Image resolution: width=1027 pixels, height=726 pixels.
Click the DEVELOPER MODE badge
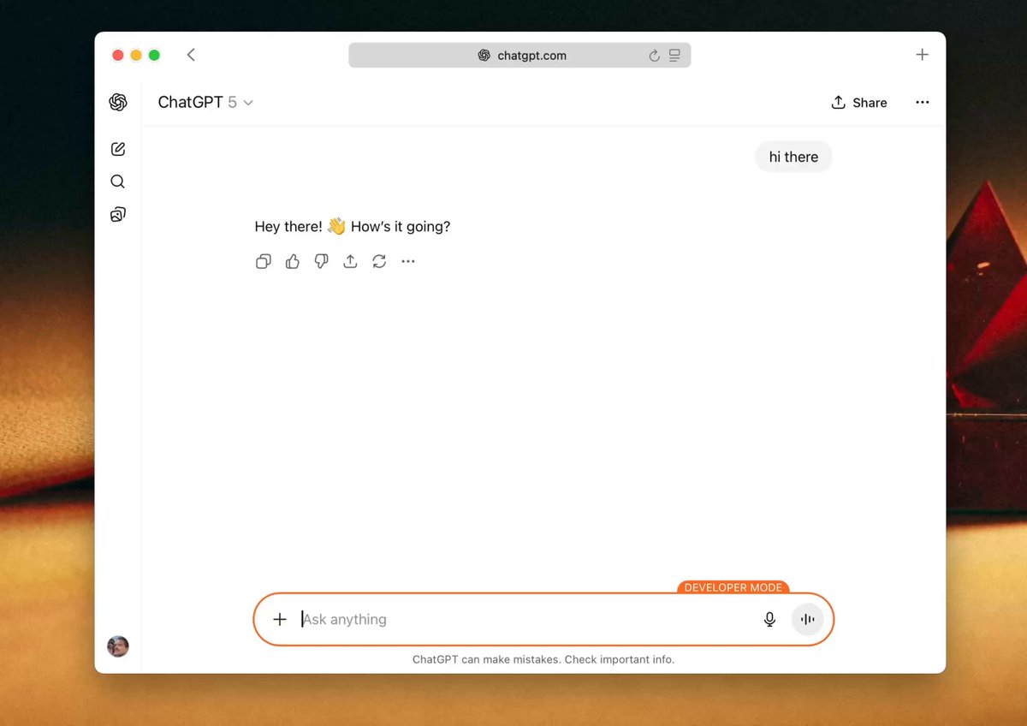tap(733, 587)
